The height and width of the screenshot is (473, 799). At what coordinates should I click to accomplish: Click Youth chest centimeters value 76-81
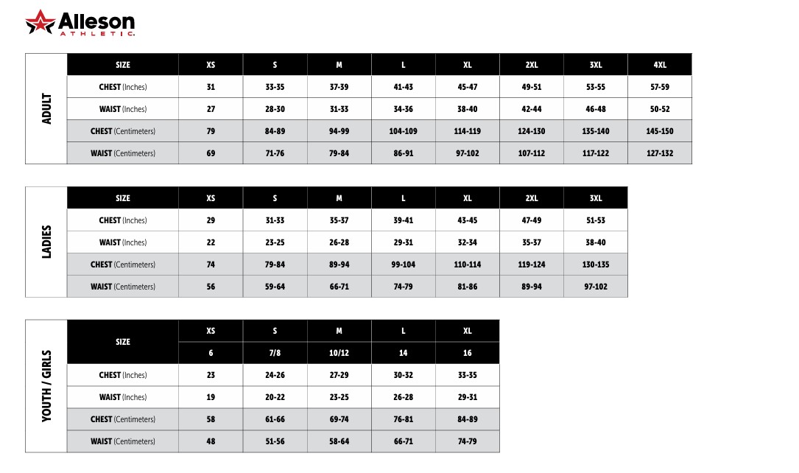(x=404, y=419)
